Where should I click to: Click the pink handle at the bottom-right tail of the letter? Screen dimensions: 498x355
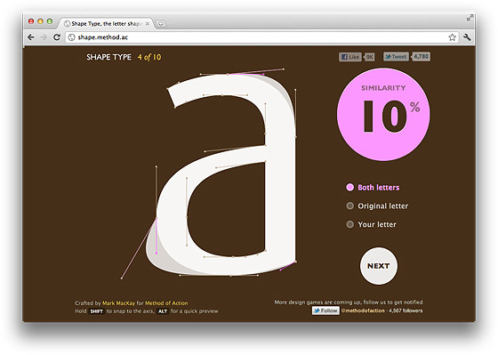coord(280,270)
